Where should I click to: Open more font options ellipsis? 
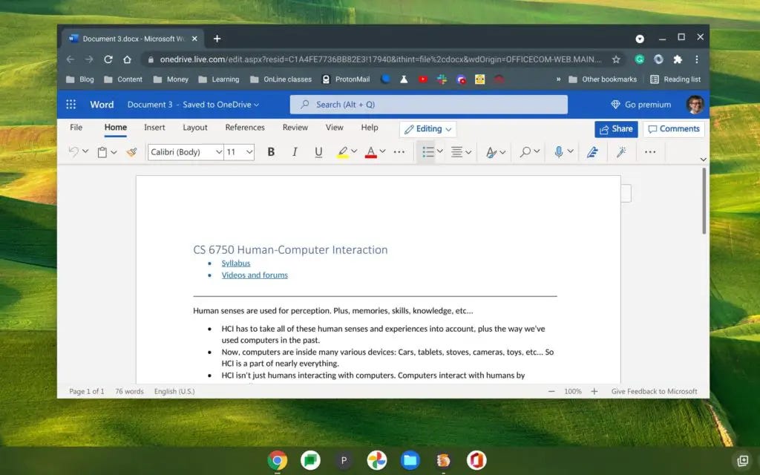pyautogui.click(x=399, y=152)
